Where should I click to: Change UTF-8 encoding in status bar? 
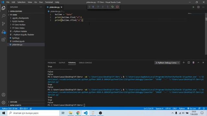pos(168,109)
